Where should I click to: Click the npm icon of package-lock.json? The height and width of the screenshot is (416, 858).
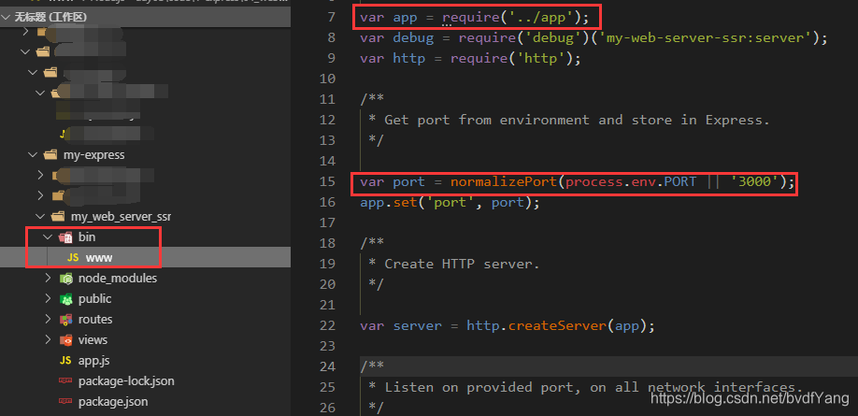click(65, 381)
